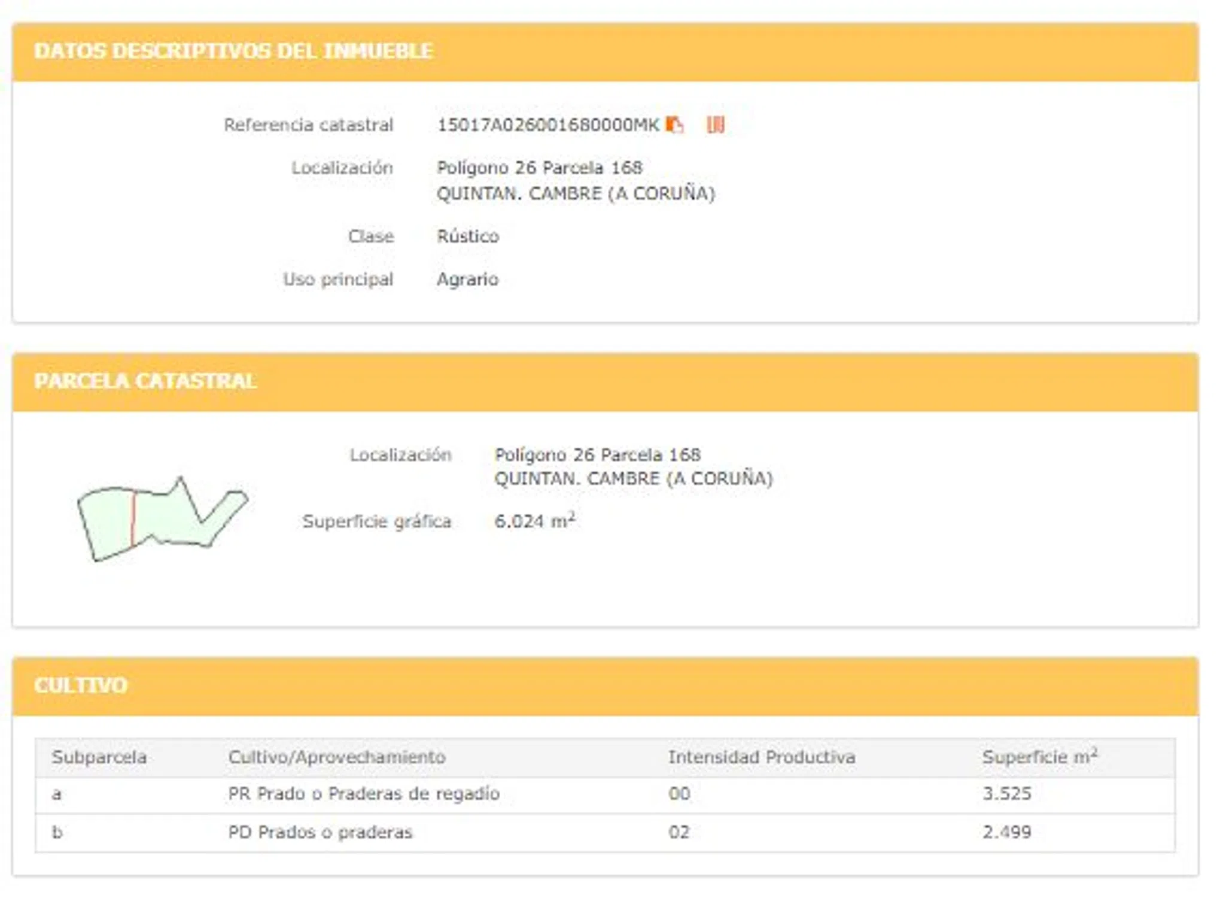
Task: Select the cadastral reference 15017A026001680000MK
Action: 547,125
